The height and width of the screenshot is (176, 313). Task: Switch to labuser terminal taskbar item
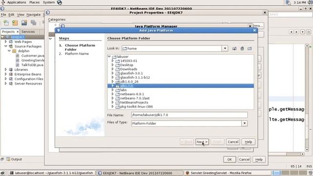pos(51,173)
